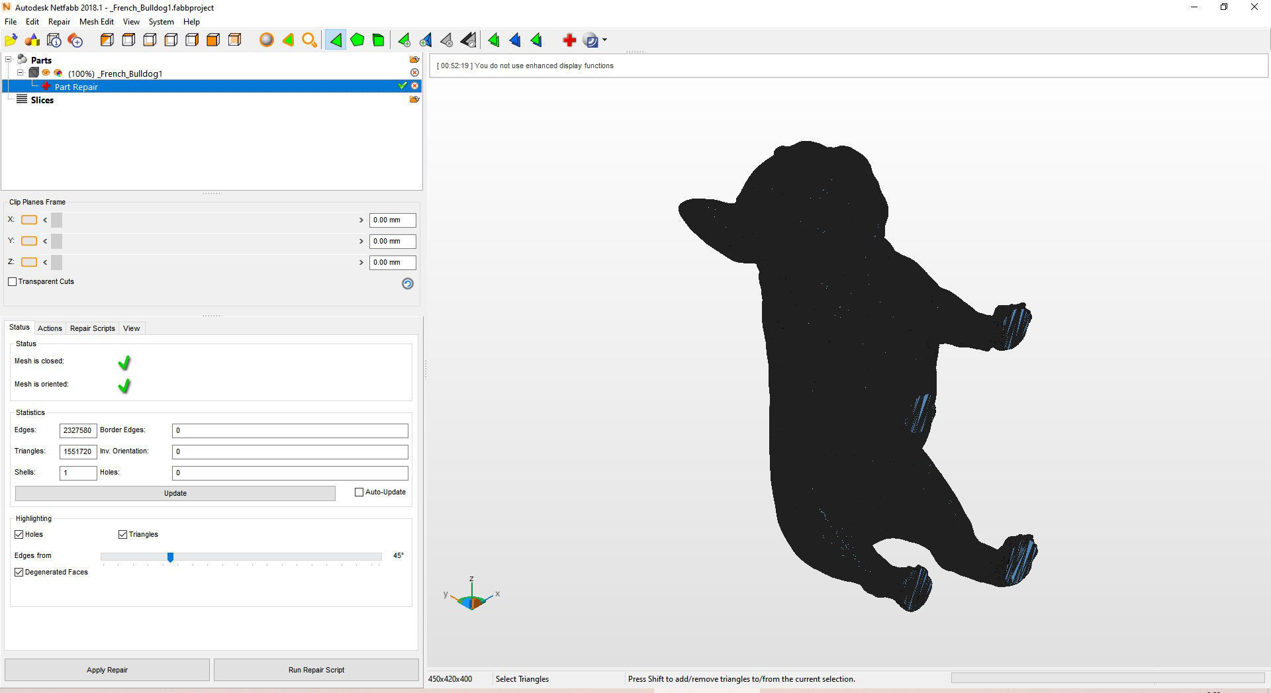Click the Update statistics button
Screen dimensions: 1271x693
click(175, 493)
